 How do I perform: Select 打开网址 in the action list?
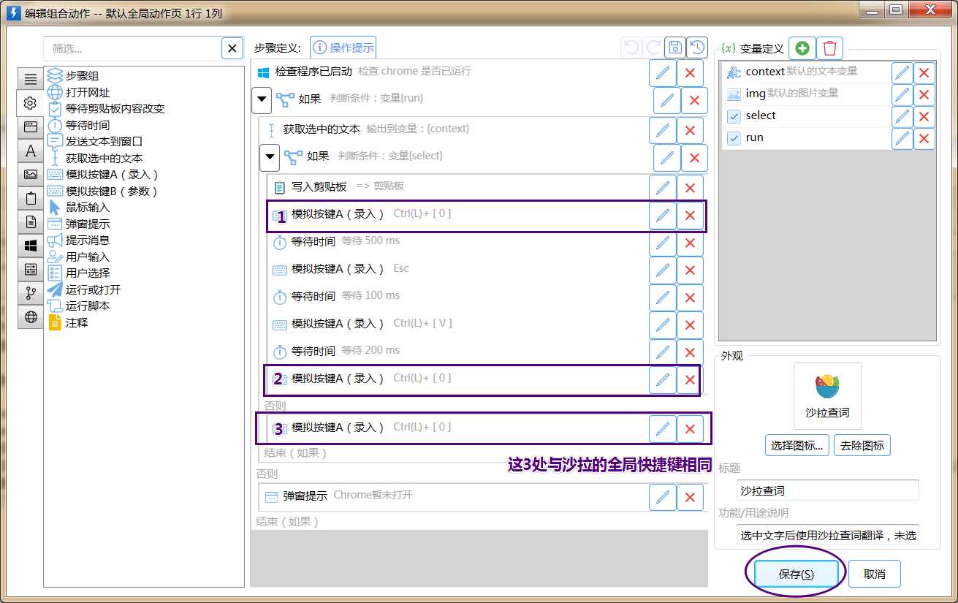(88, 92)
